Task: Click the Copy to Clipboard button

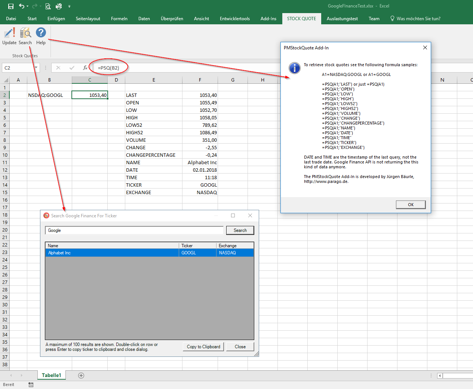Action: pos(203,347)
